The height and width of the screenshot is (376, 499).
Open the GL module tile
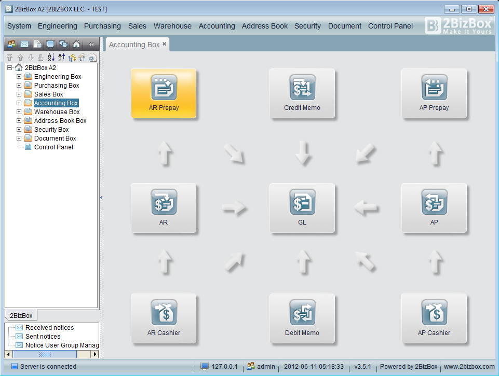pyautogui.click(x=302, y=208)
